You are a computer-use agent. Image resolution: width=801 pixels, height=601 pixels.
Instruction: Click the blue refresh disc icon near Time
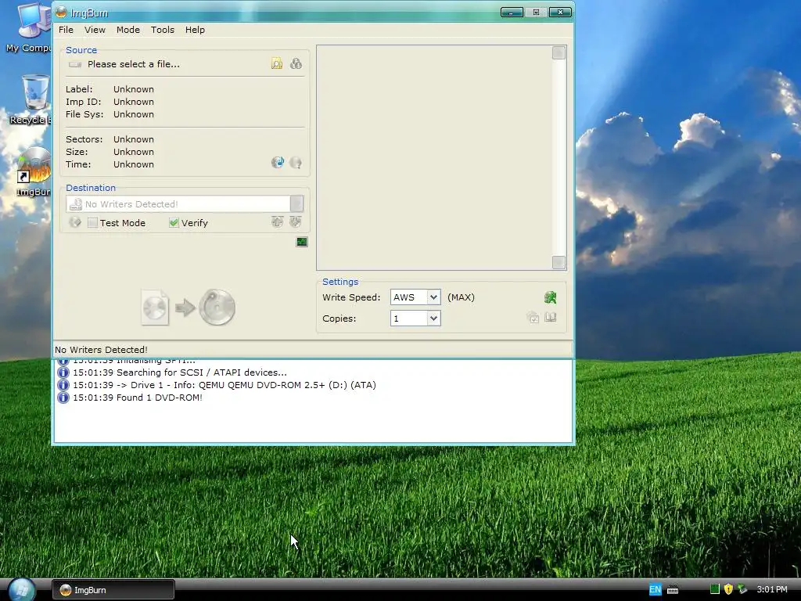278,163
